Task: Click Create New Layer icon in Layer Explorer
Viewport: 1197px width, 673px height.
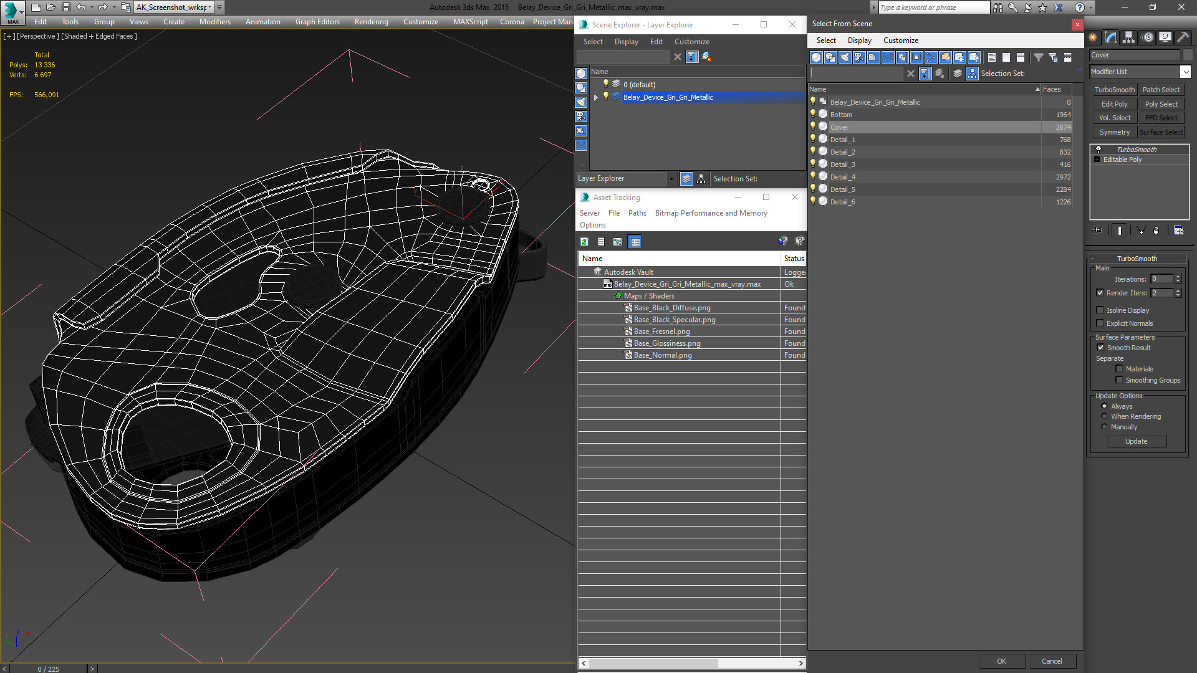Action: tap(706, 57)
